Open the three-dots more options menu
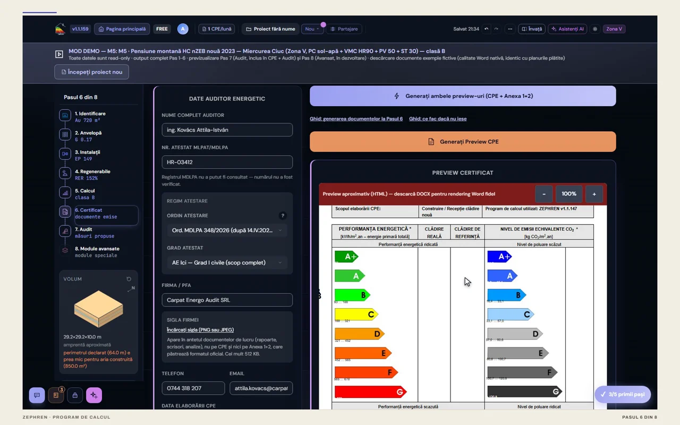 click(510, 29)
